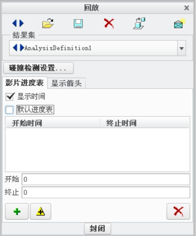Open 碰撞检测设置 settings

[38, 68]
